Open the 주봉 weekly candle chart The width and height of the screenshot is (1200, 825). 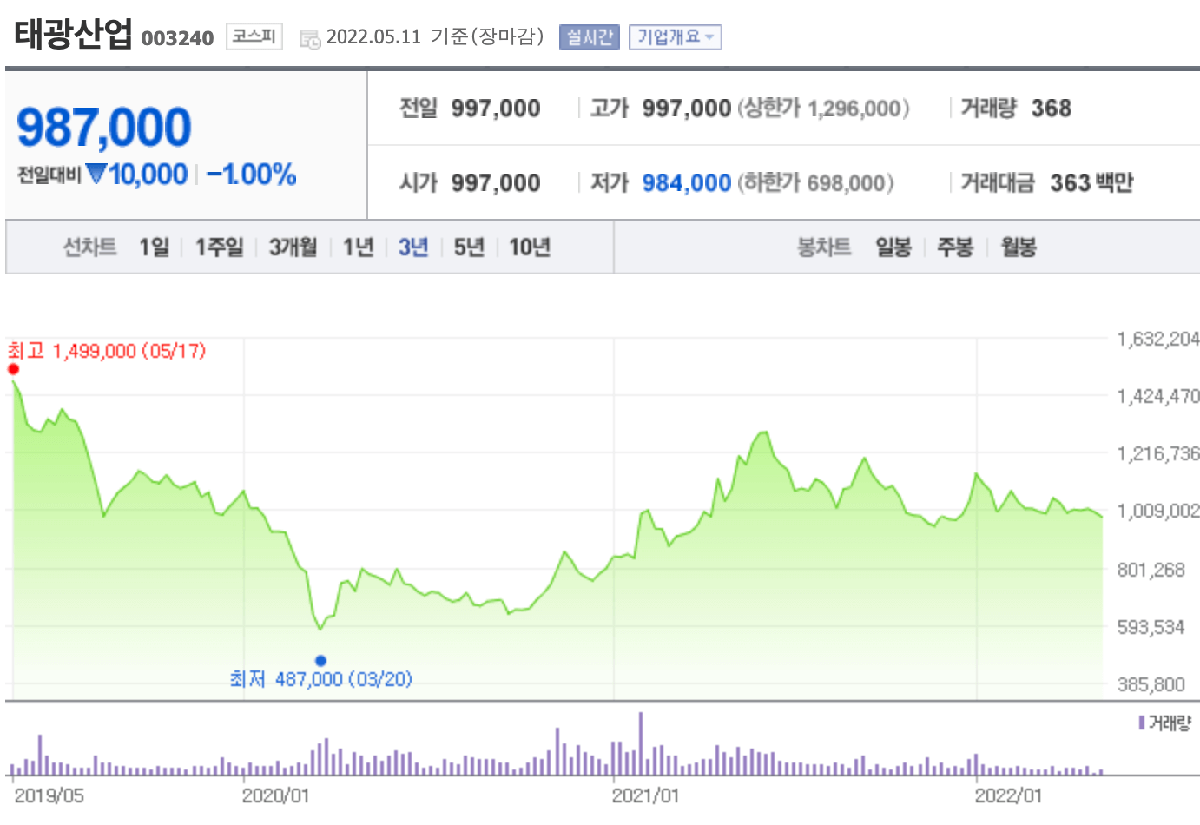pos(955,247)
